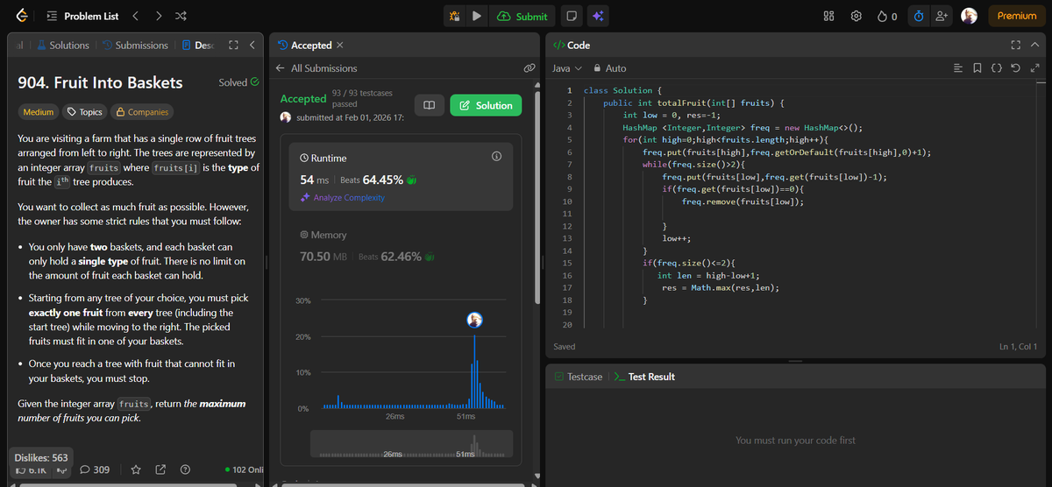Click the Solved status indicator
Viewport: 1052px width, 487px height.
238,82
